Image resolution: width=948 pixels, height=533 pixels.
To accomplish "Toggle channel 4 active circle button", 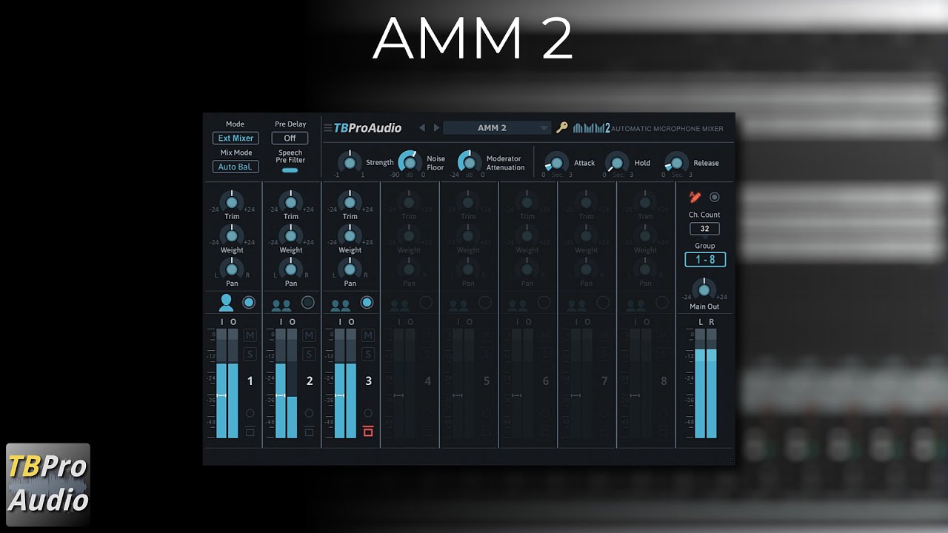I will [x=426, y=302].
